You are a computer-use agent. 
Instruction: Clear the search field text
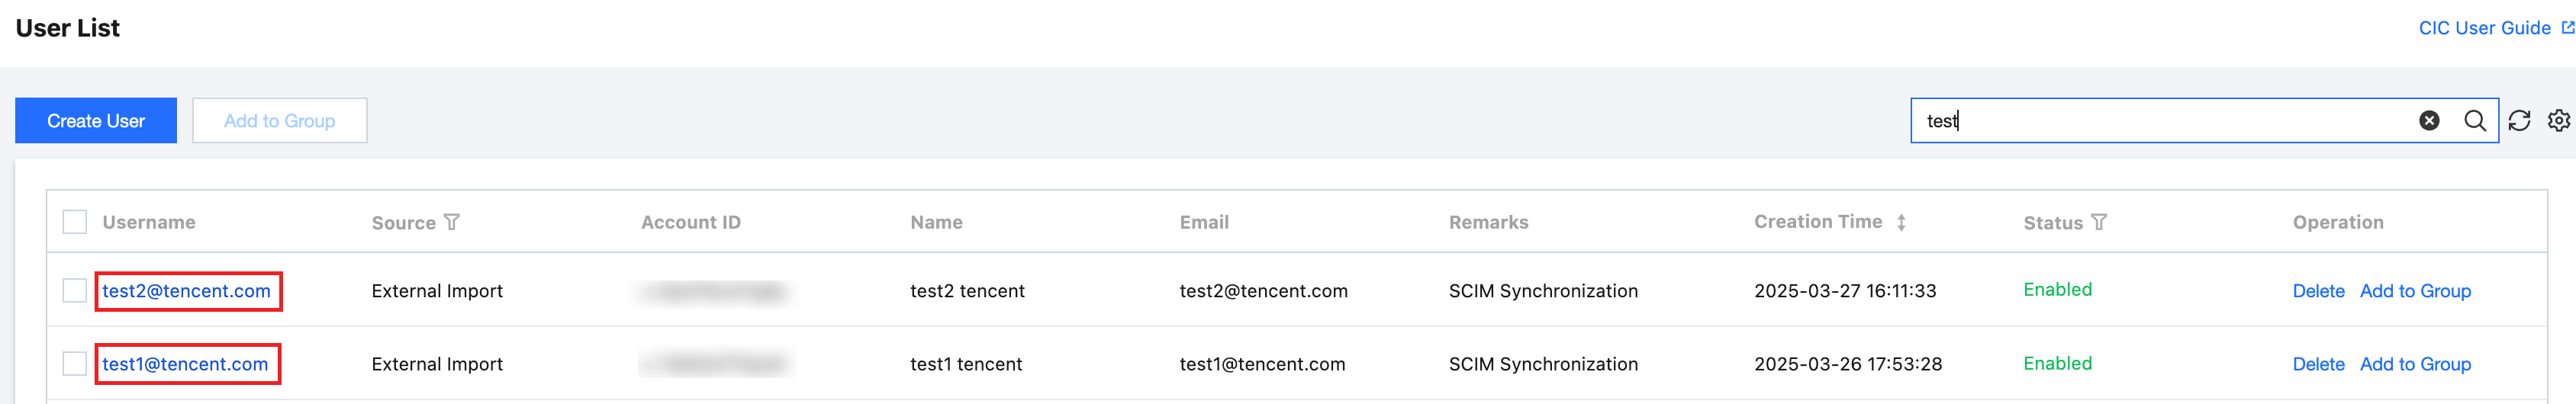coord(2429,121)
